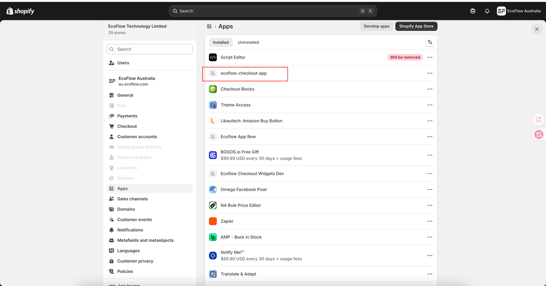The image size is (546, 286).
Task: Open the notifications bell icon
Action: click(487, 11)
